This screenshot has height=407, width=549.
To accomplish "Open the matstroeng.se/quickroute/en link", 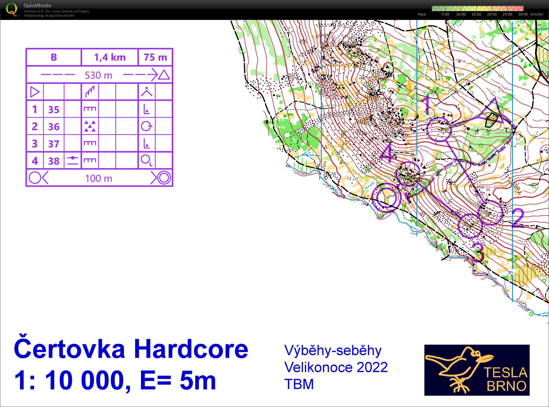I will pyautogui.click(x=49, y=15).
